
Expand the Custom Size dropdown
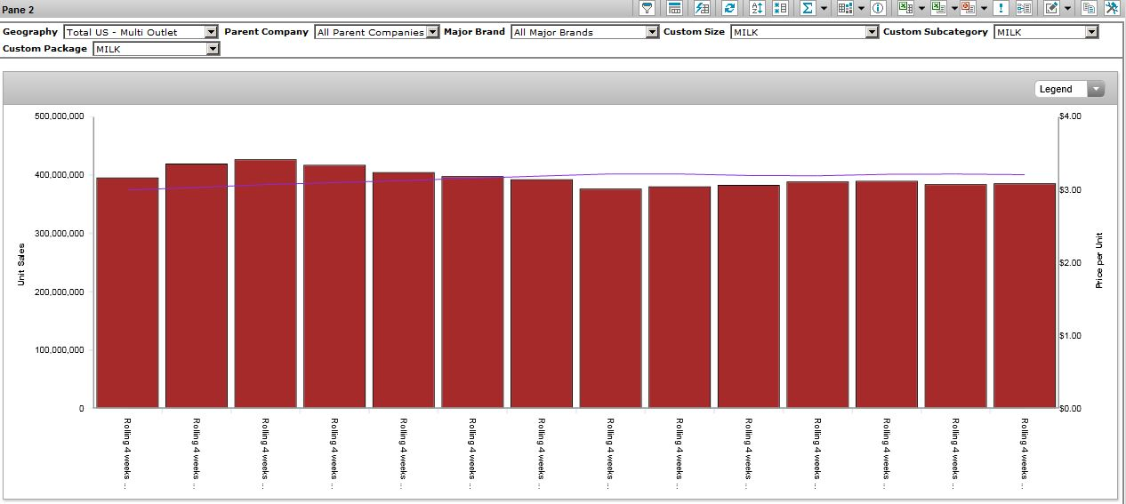coord(872,32)
